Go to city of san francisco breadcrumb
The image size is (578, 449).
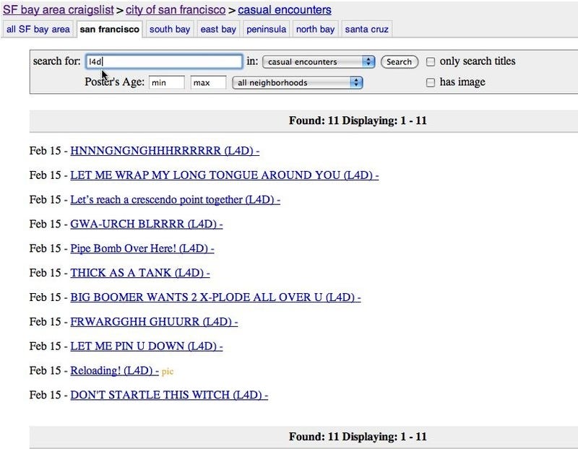click(176, 10)
